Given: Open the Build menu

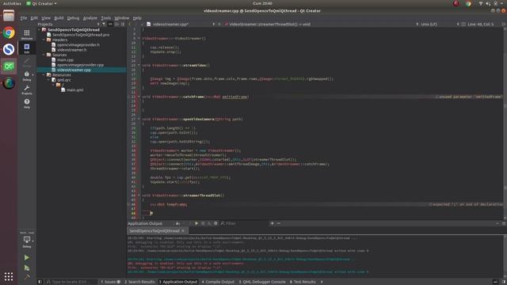Looking at the screenshot, I should click(x=59, y=18).
